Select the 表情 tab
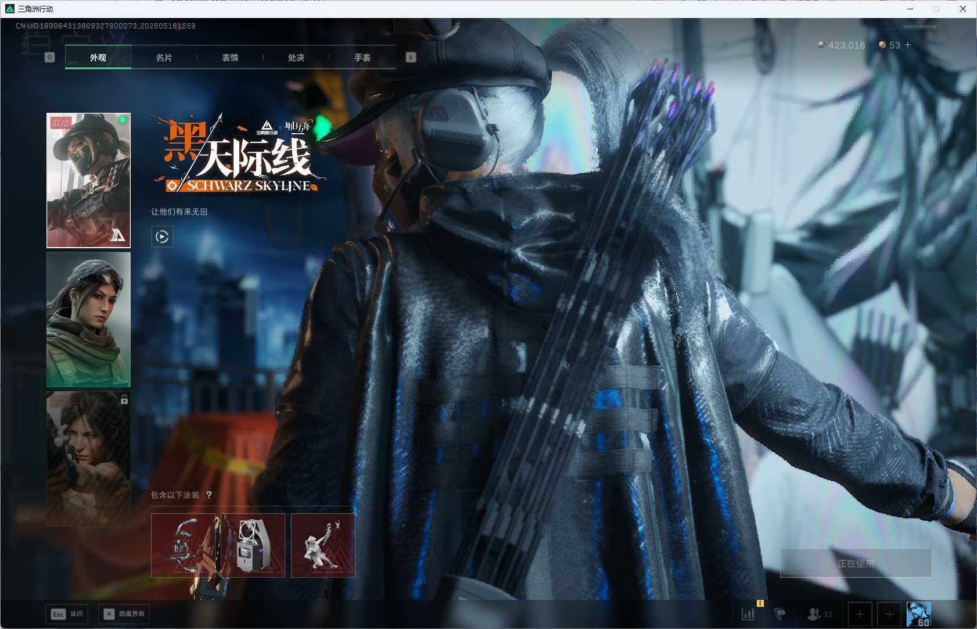 tap(230, 58)
